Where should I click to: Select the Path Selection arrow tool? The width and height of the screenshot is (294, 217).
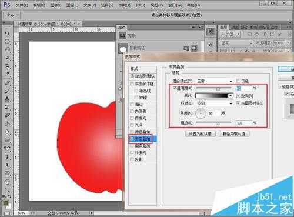tap(7, 165)
